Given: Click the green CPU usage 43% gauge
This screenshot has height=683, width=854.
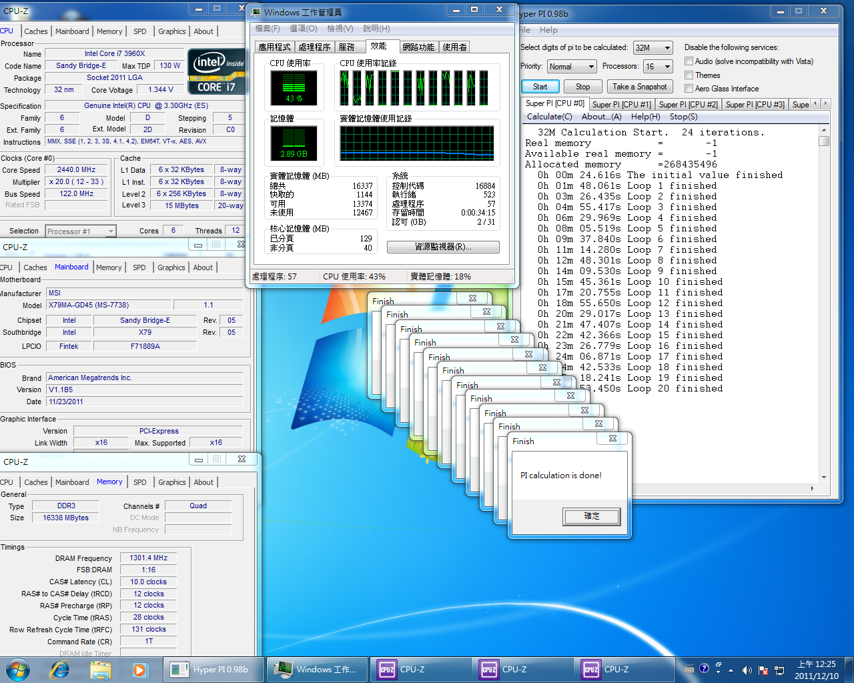Looking at the screenshot, I should click(294, 87).
